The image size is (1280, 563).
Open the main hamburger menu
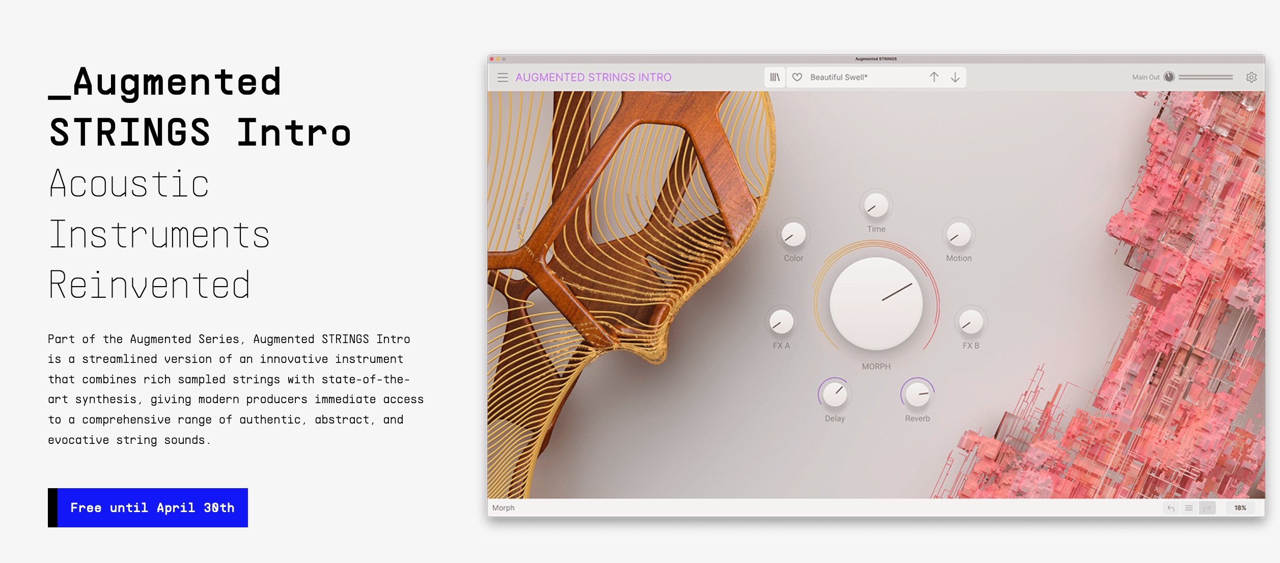[x=503, y=77]
